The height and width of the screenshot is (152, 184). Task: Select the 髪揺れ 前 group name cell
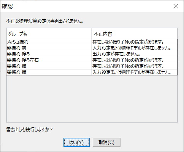coord(49,48)
